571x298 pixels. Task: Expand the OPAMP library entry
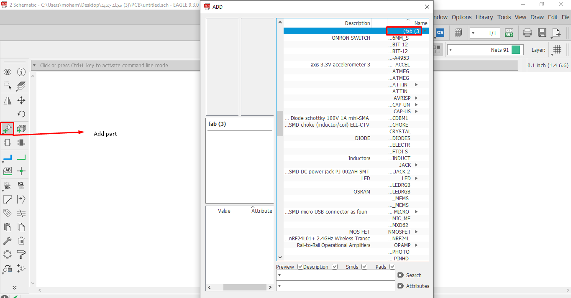(416, 245)
